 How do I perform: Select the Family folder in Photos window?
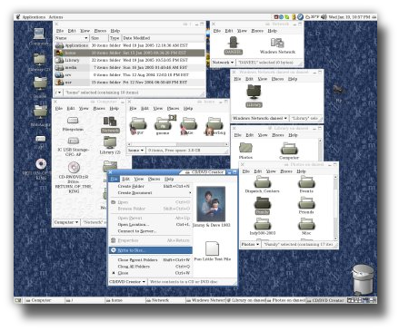click(263, 206)
